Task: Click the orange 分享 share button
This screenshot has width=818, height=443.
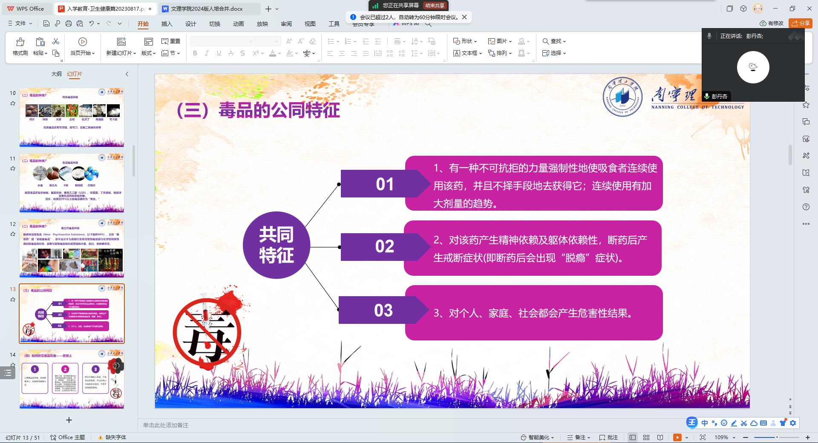Action: [x=800, y=23]
